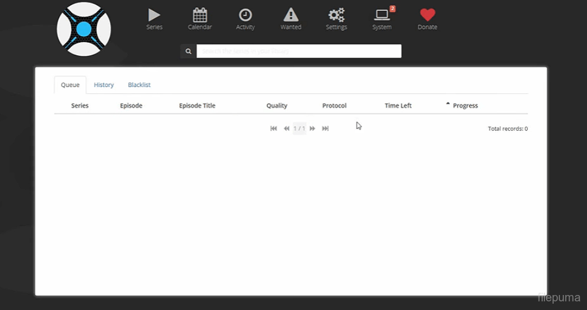587x310 pixels.
Task: Sort queue by Series column header
Action: (80, 105)
